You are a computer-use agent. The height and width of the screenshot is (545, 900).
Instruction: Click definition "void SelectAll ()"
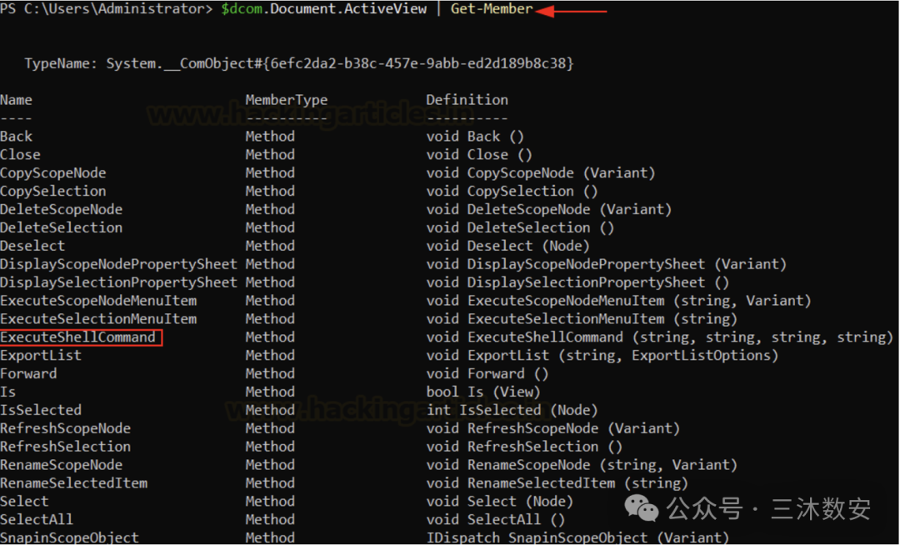496,520
